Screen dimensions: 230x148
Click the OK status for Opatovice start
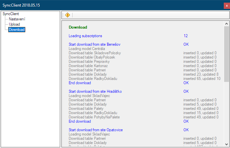(x=186, y=130)
